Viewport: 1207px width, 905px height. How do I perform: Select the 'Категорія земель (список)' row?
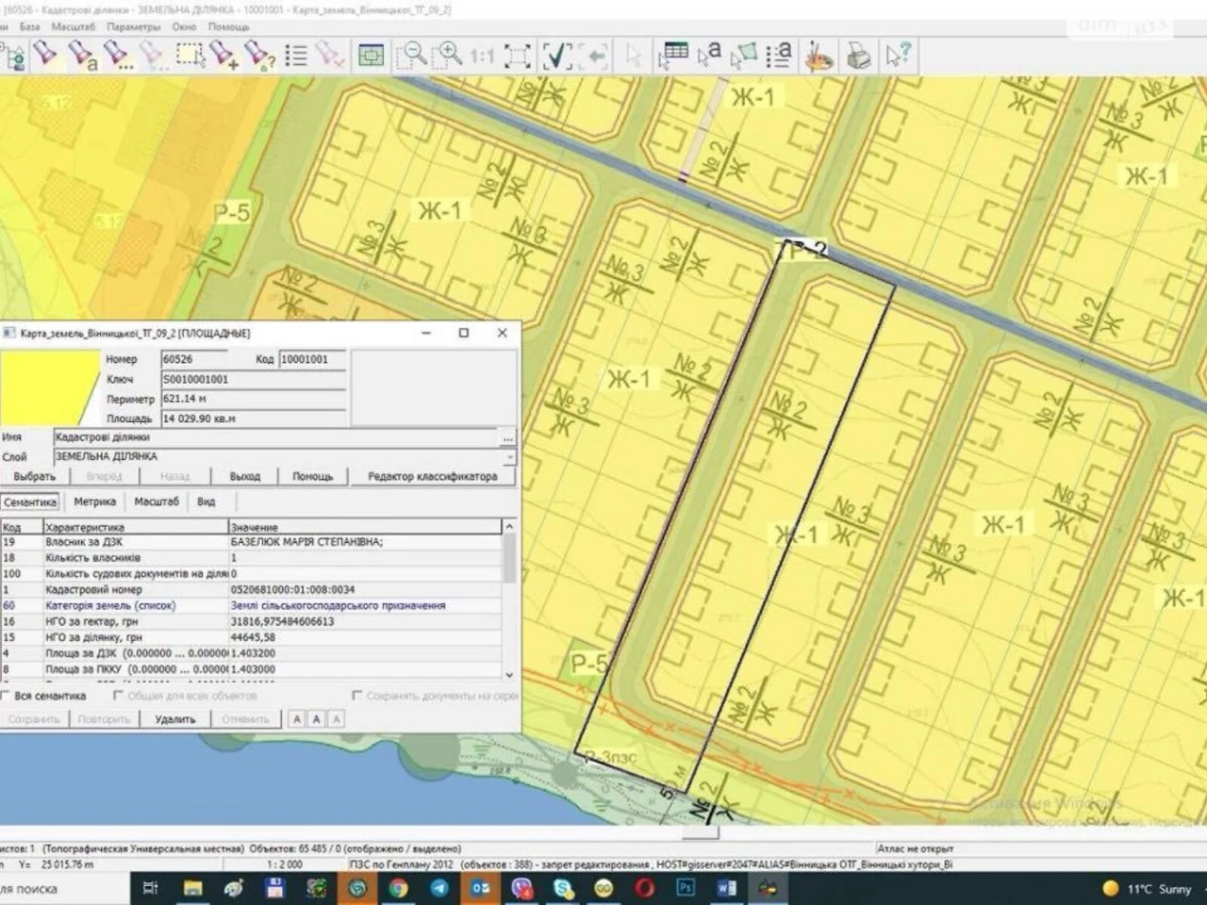point(251,606)
